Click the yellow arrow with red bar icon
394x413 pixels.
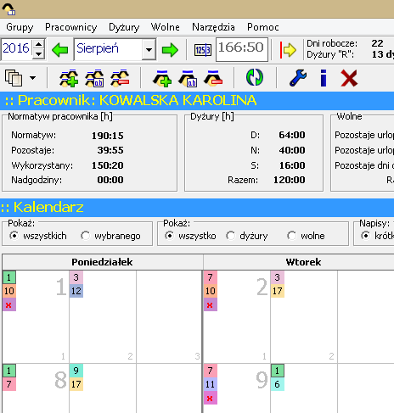click(288, 50)
